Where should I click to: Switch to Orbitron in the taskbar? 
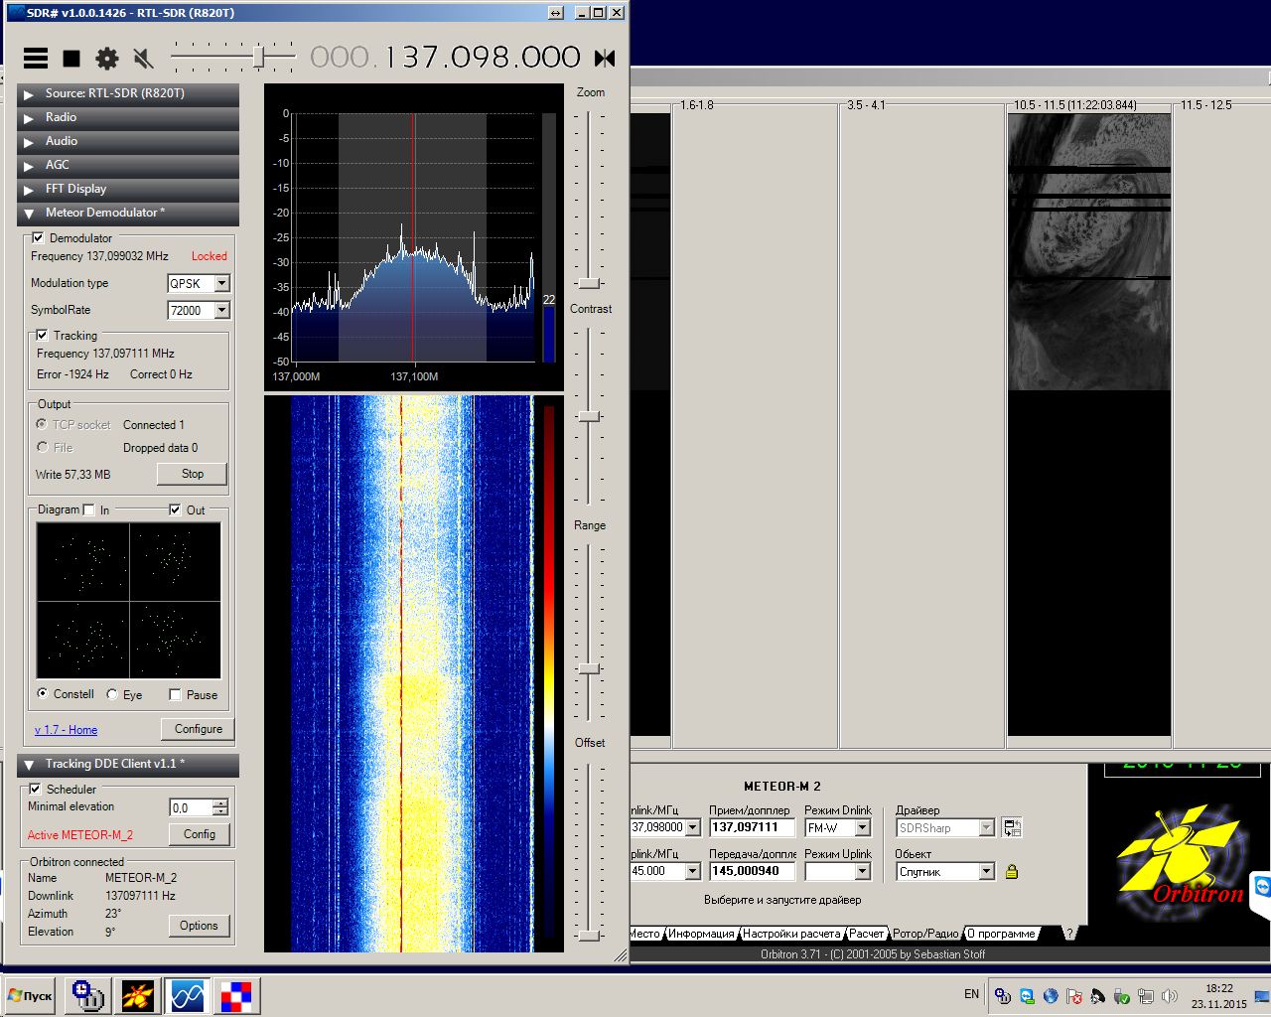138,995
